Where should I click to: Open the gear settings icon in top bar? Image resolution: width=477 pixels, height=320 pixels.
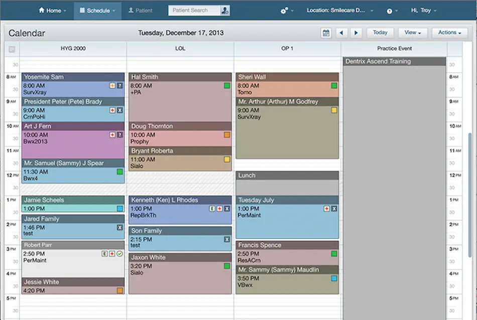tap(285, 10)
